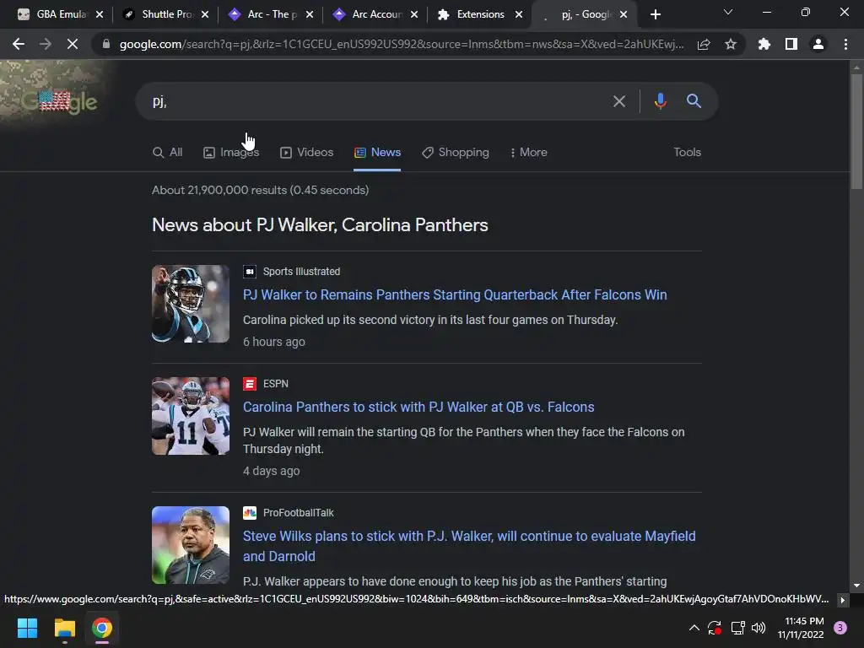
Task: Clear the search query with X
Action: (619, 101)
